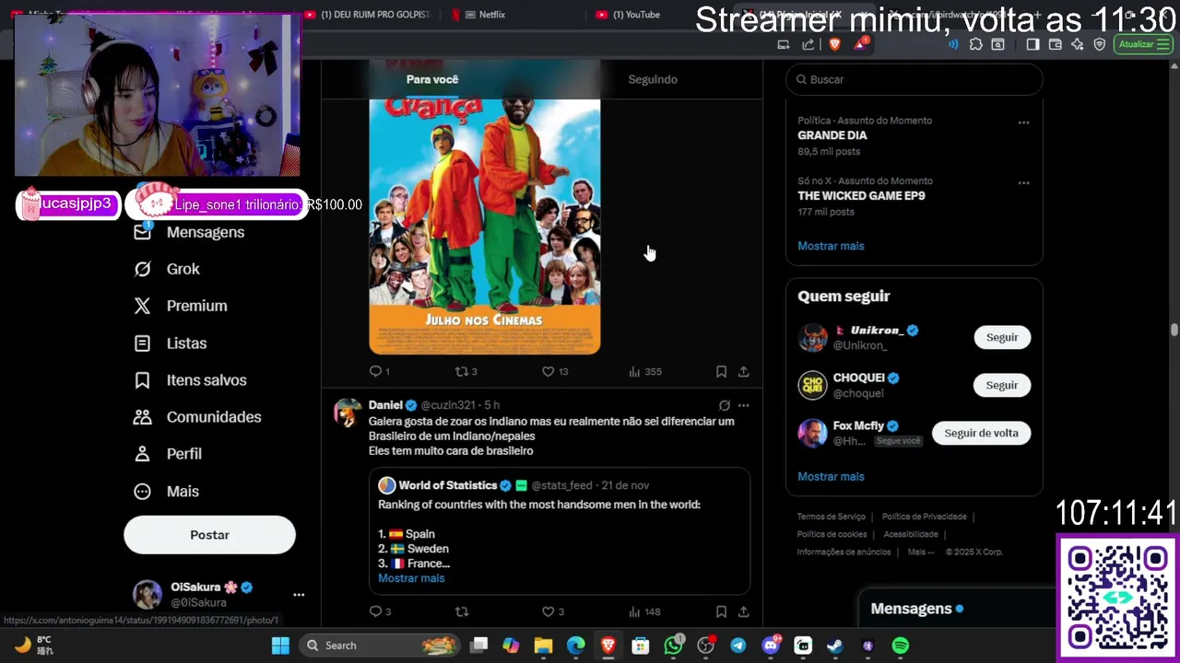Open Acessibilidade footer link
The height and width of the screenshot is (663, 1180).
point(911,534)
